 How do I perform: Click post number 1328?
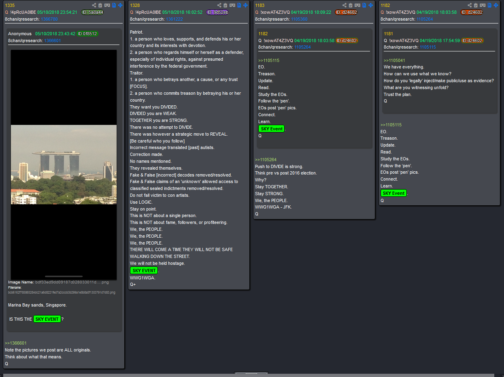coord(135,5)
